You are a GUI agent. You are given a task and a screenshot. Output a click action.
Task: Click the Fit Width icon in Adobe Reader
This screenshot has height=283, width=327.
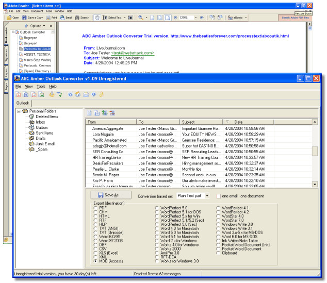(x=168, y=18)
